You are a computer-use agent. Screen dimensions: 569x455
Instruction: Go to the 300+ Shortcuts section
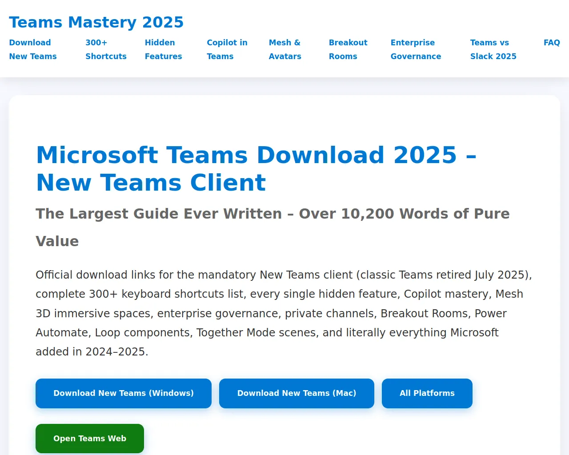(x=106, y=49)
